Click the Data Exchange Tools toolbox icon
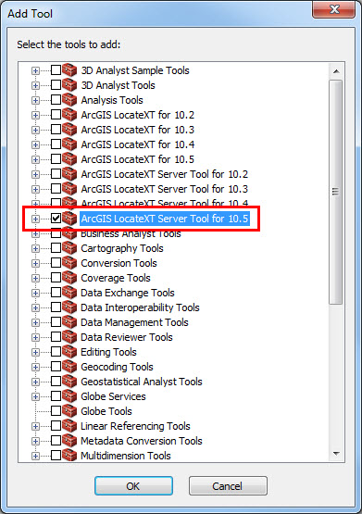 coord(69,293)
